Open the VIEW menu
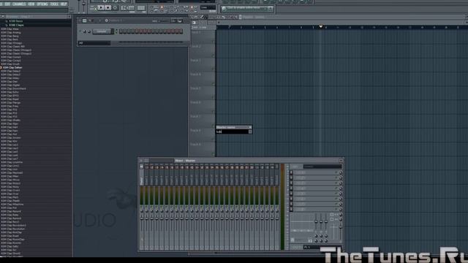The height and width of the screenshot is (263, 468). point(31,4)
